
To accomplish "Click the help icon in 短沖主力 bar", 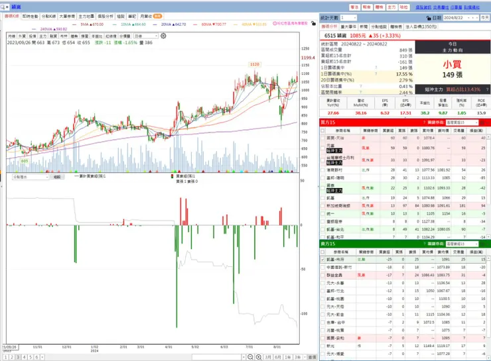I will [x=487, y=89].
